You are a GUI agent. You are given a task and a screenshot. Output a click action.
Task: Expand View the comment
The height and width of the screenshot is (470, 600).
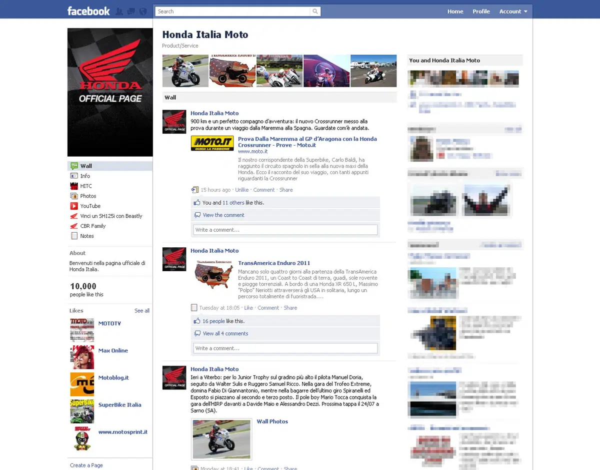point(223,215)
